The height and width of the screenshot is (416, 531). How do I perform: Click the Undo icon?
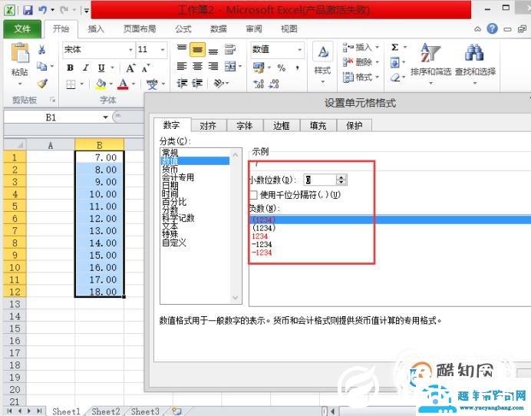click(43, 10)
